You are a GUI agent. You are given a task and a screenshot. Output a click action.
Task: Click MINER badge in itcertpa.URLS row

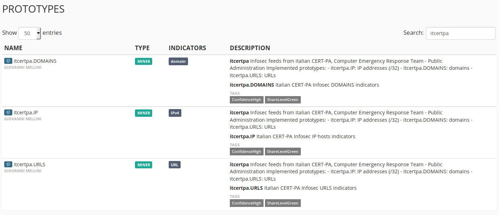(143, 165)
